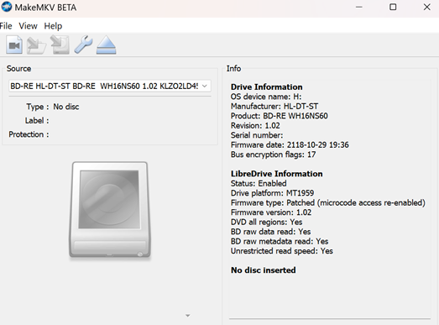Click the 'Drive Information' heading
Viewport: 439px width, 325px height.
pyautogui.click(x=266, y=86)
